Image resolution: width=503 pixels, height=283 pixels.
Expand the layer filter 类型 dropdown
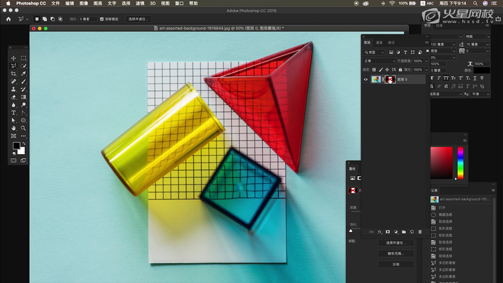point(375,52)
